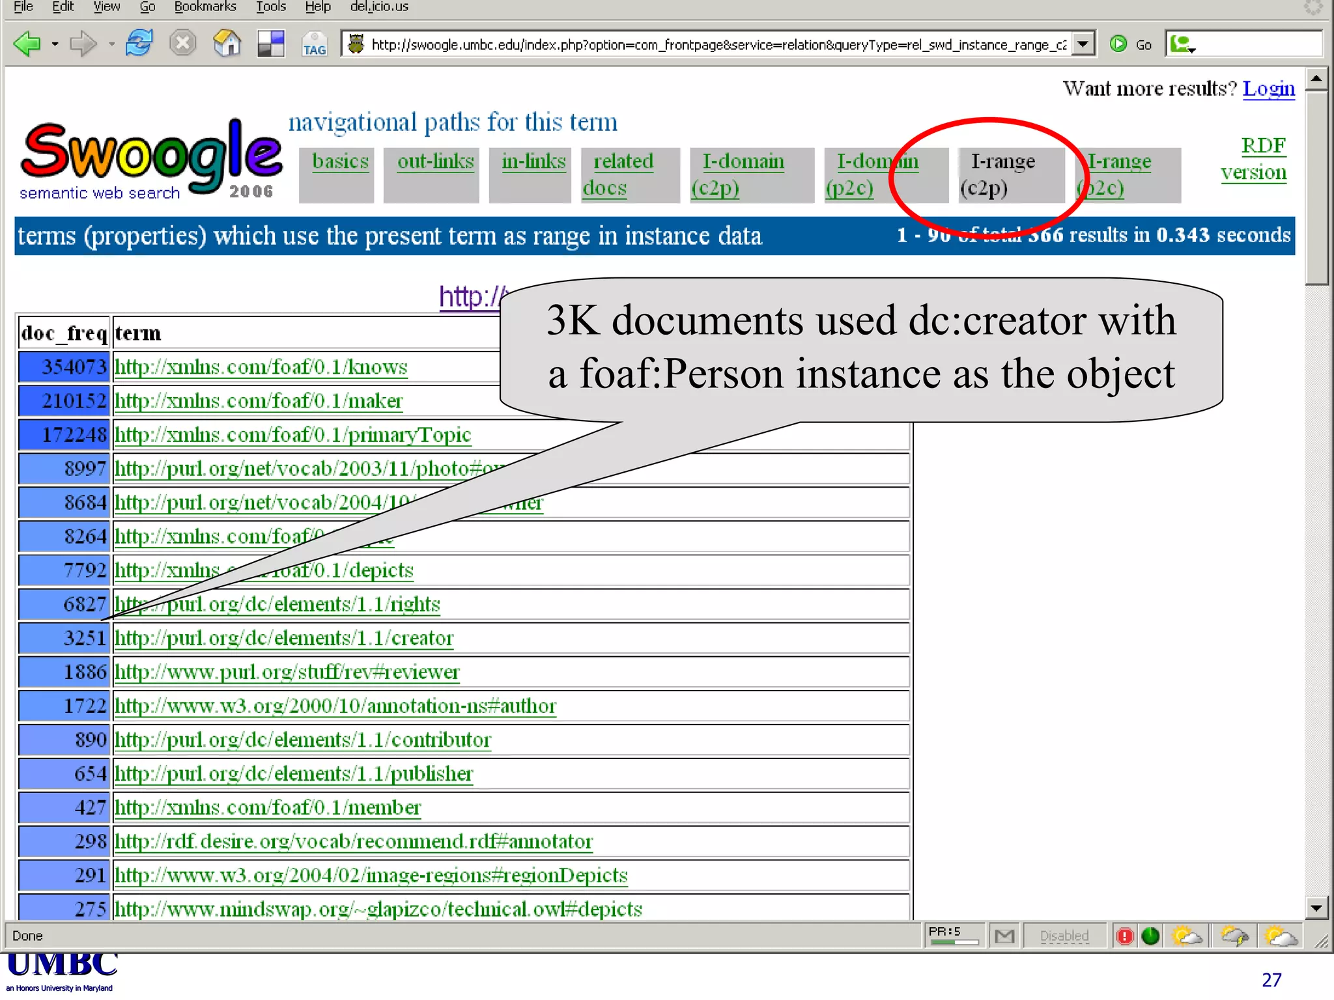Click the del.icio.us checkered bookmarks icon
1334x1000 pixels.
270,44
